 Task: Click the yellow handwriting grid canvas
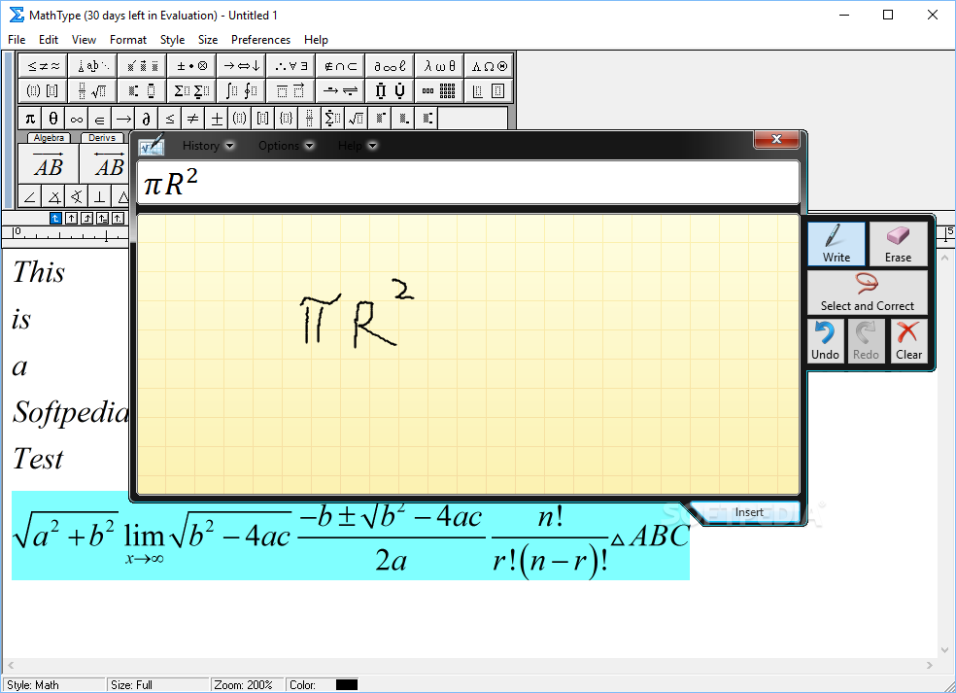click(x=467, y=354)
